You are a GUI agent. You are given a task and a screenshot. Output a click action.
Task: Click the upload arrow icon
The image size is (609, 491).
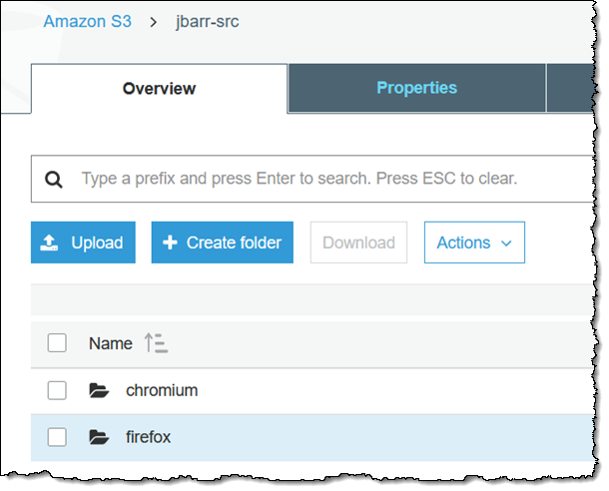pos(50,243)
